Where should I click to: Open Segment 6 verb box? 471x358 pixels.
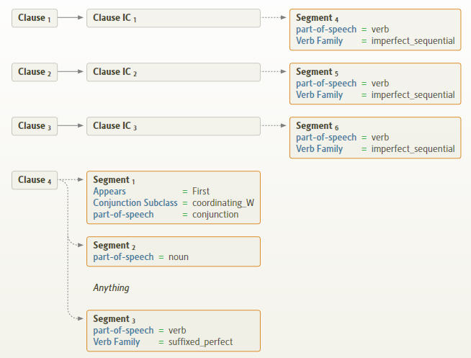[374, 138]
